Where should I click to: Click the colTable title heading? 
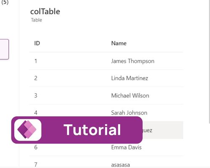[45, 11]
